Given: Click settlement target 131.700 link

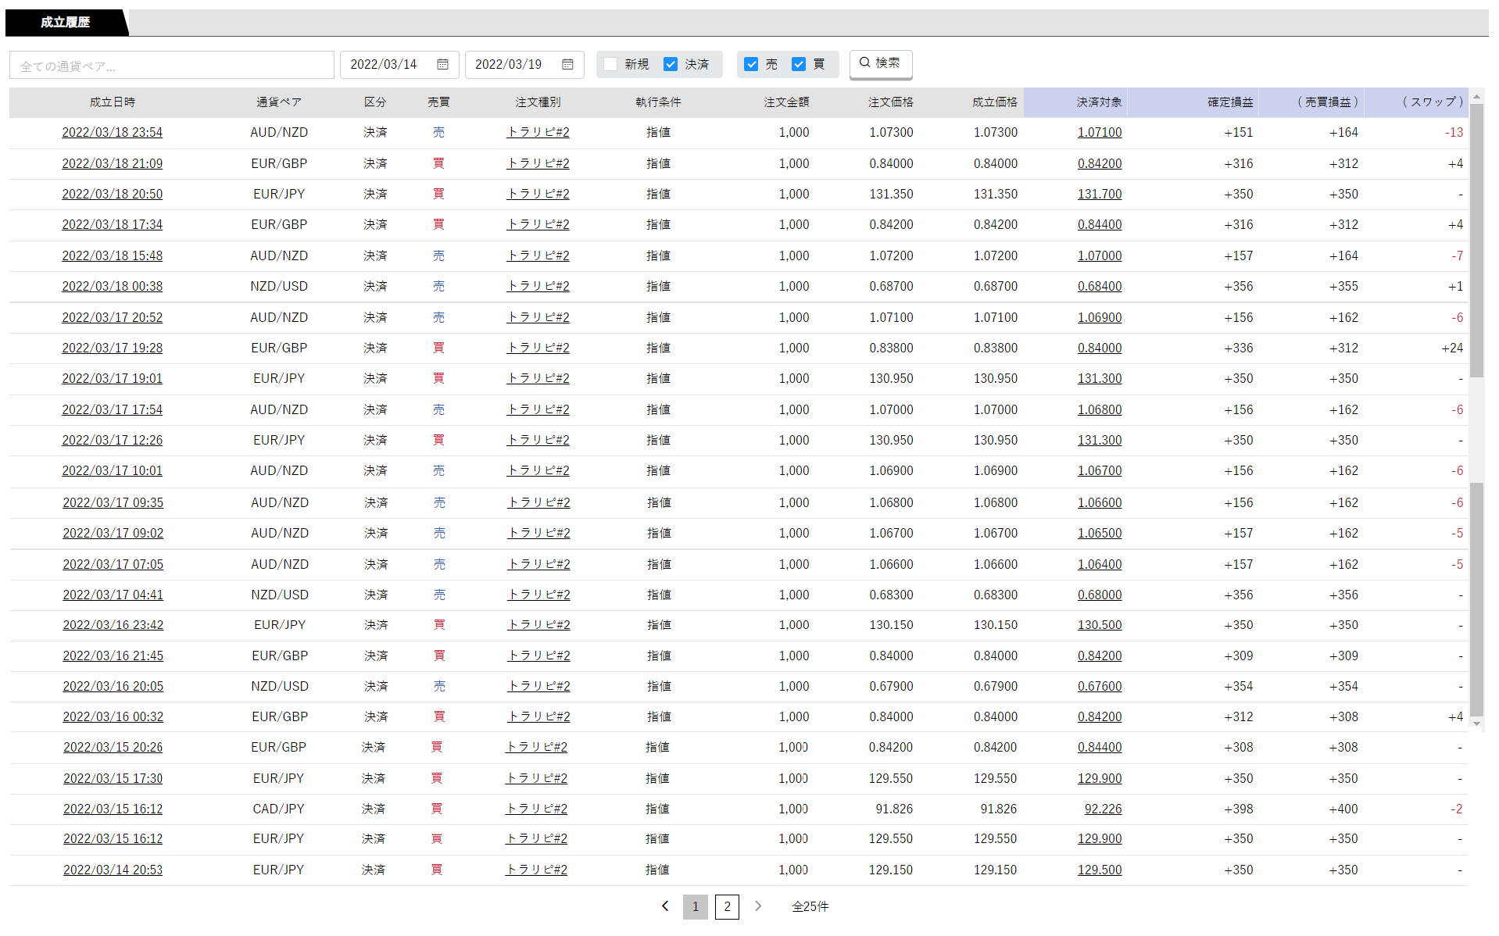Looking at the screenshot, I should (1100, 195).
